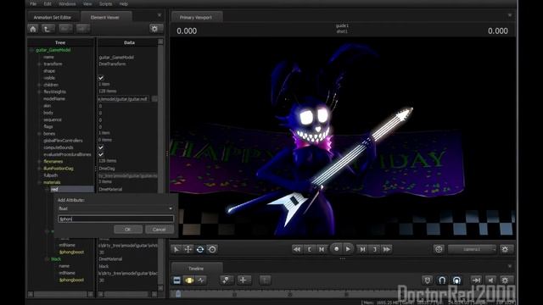Open the File menu
The image size is (543, 305).
coord(33,3)
